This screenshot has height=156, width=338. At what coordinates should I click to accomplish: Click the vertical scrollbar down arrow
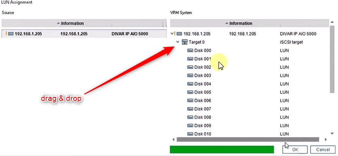(332, 134)
